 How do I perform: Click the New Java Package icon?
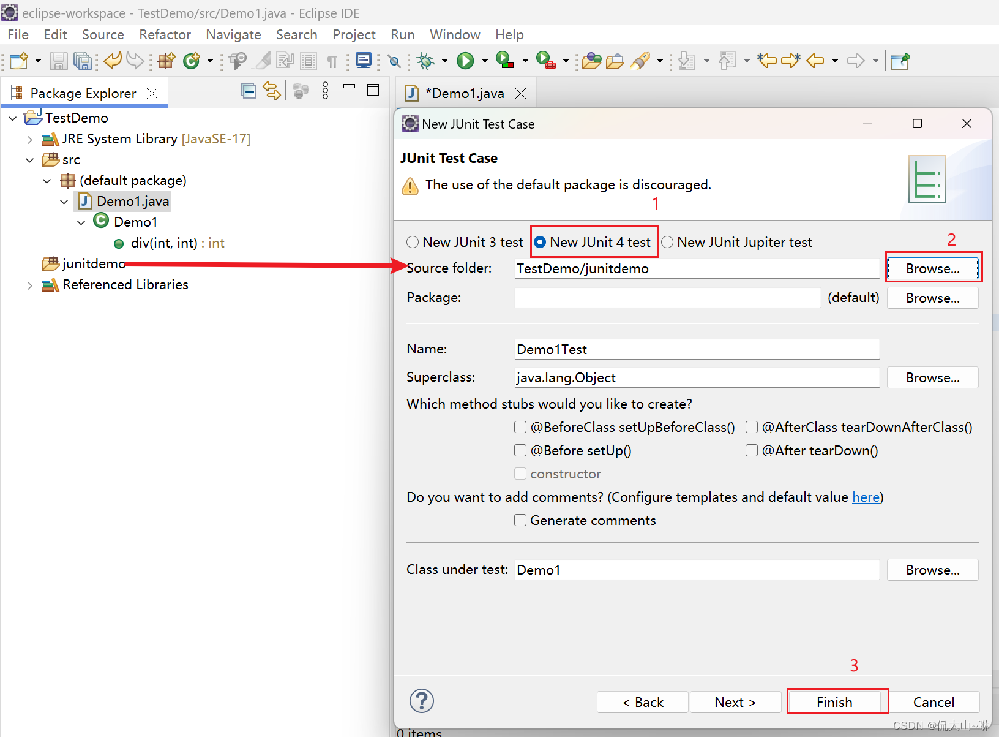point(166,61)
